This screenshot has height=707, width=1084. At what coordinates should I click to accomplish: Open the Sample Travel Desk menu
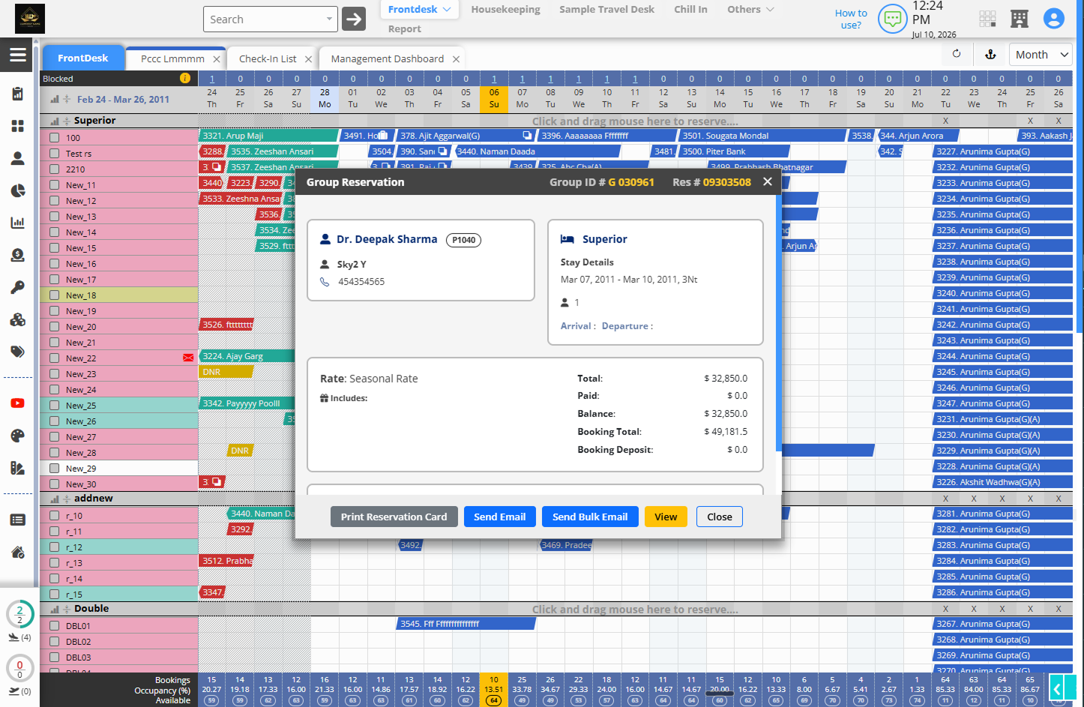[606, 9]
